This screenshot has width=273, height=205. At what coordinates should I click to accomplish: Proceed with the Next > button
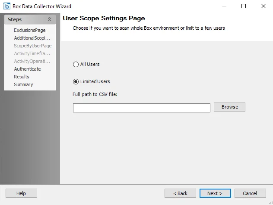(215, 193)
